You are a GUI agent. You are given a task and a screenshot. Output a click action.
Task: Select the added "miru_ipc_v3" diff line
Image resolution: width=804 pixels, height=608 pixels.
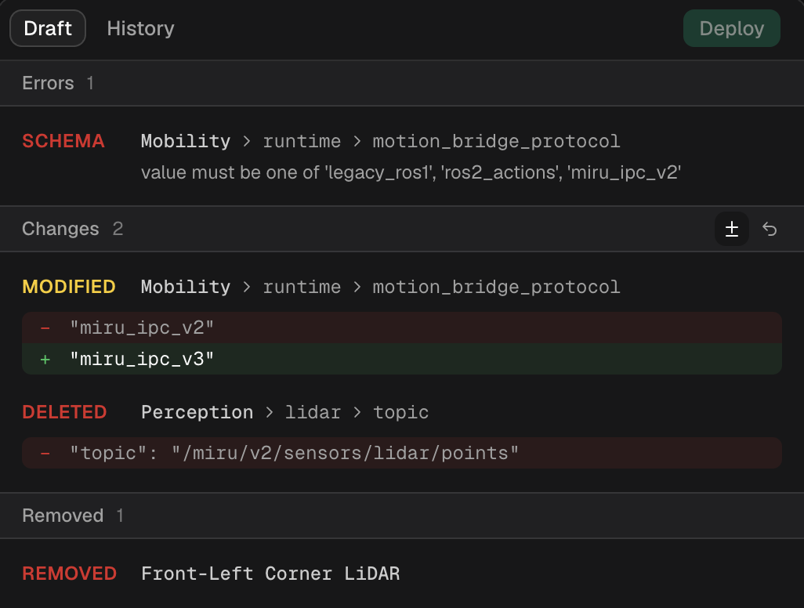[402, 359]
